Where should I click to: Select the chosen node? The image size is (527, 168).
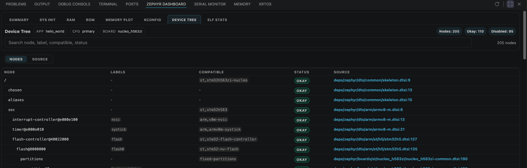(x=15, y=90)
